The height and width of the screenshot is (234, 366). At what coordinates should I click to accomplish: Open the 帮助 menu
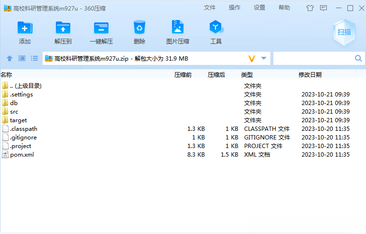pos(284,8)
